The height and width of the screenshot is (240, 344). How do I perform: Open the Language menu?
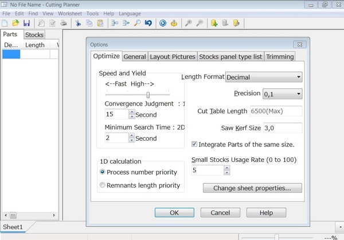click(130, 14)
